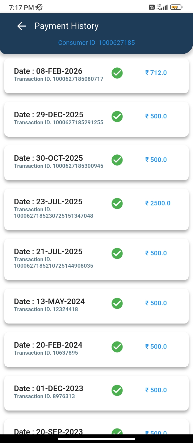Tap the bottom navigation gesture bar
The height and width of the screenshot is (443, 193).
96,439
